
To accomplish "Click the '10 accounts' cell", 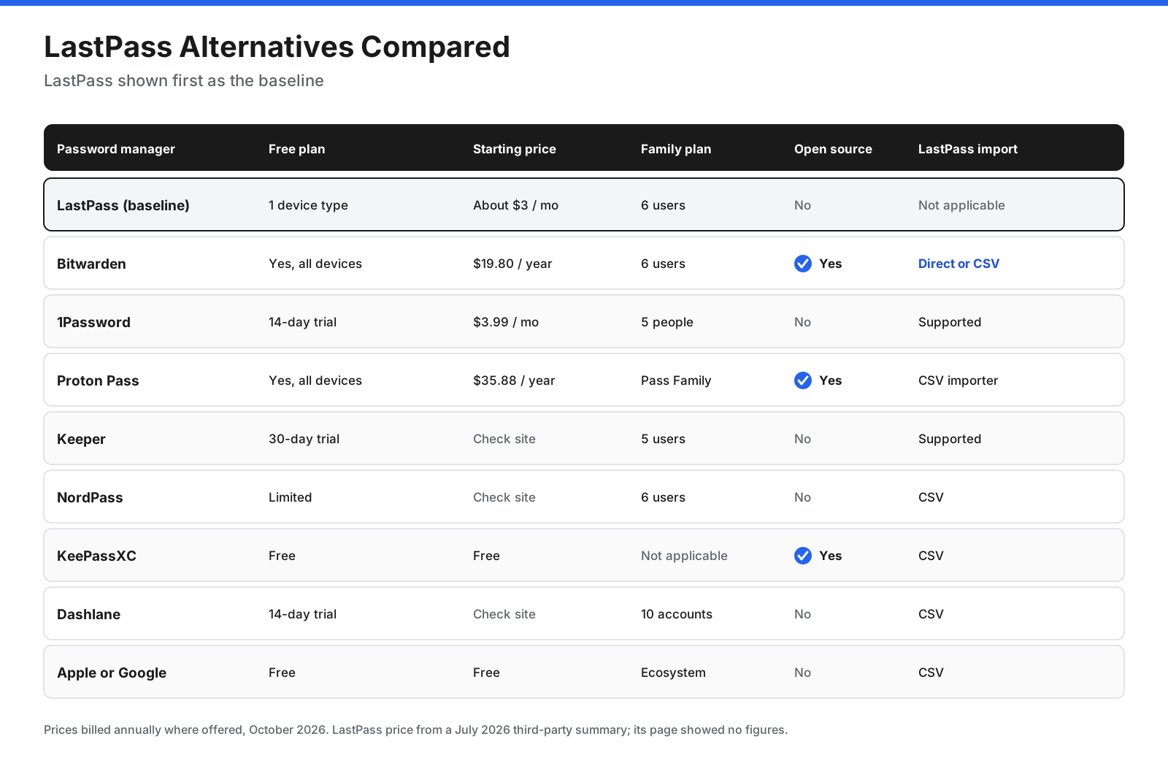I will coord(677,614).
